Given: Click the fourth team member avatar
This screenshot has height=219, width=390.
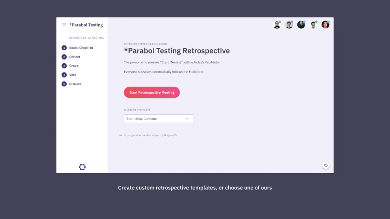Looking at the screenshot, I should (x=313, y=25).
